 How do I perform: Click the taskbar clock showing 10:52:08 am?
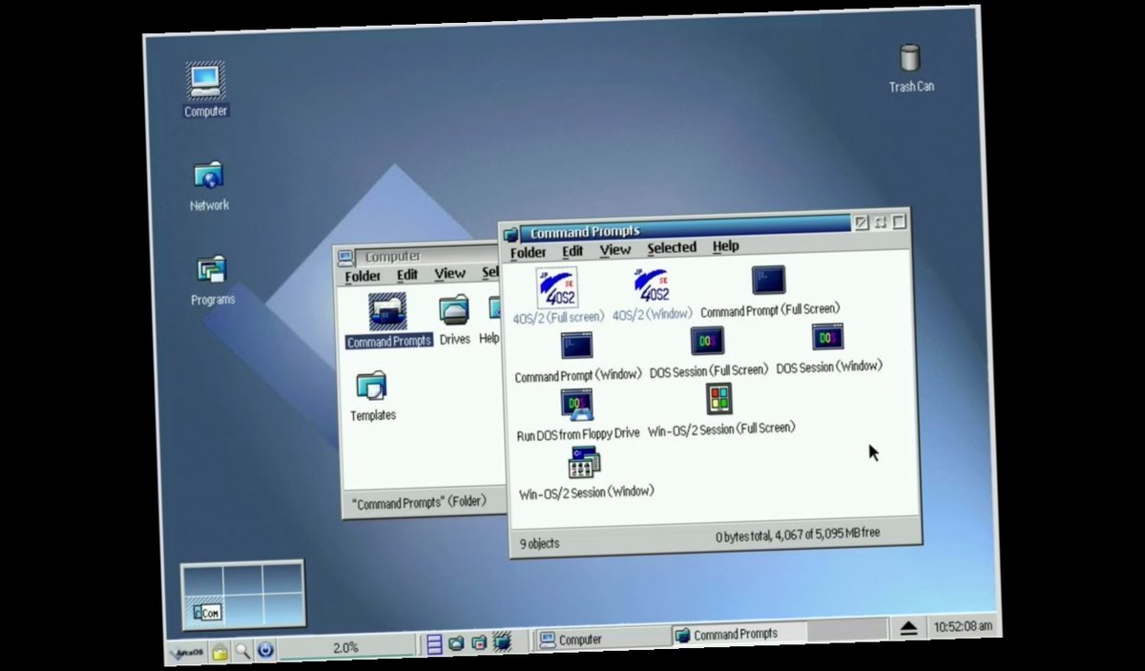pos(962,627)
